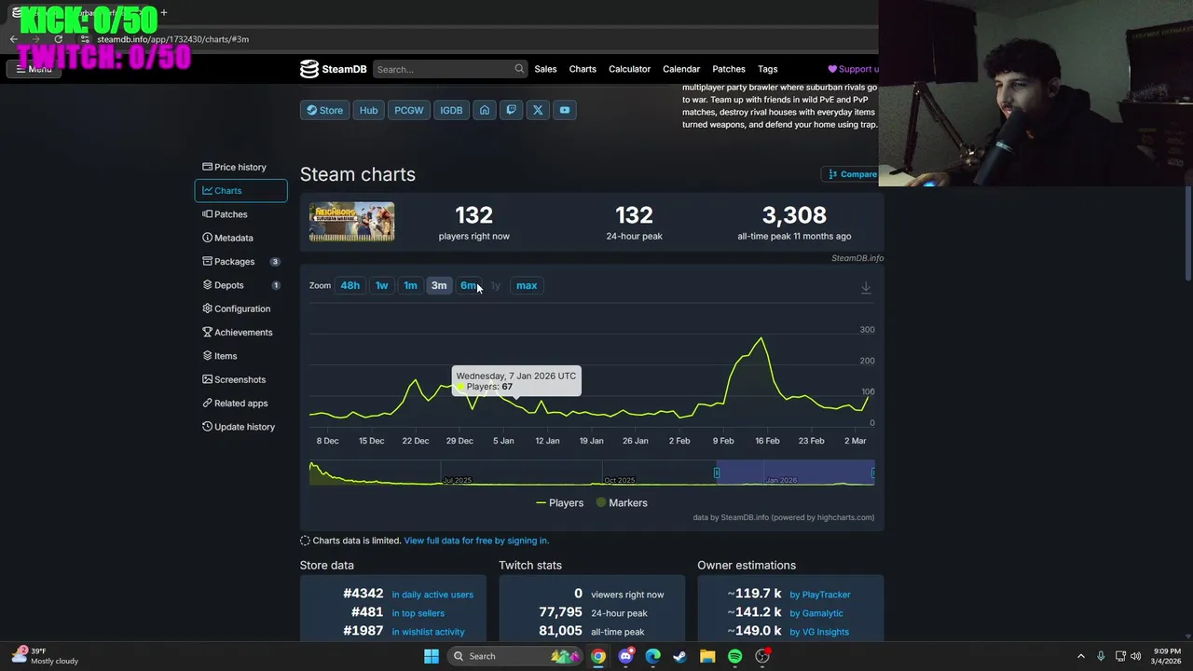This screenshot has width=1193, height=671.
Task: Set chart zoom to 1m
Action: point(410,285)
